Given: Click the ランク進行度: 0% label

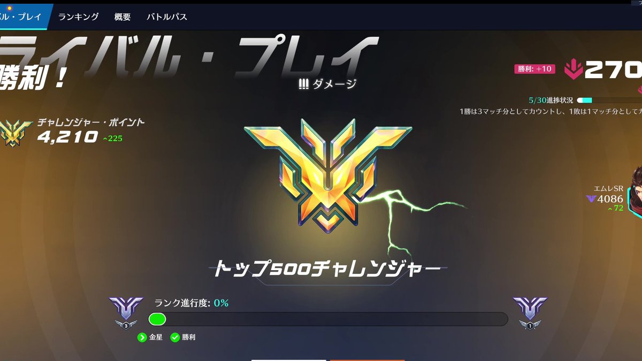Looking at the screenshot, I should click(192, 303).
